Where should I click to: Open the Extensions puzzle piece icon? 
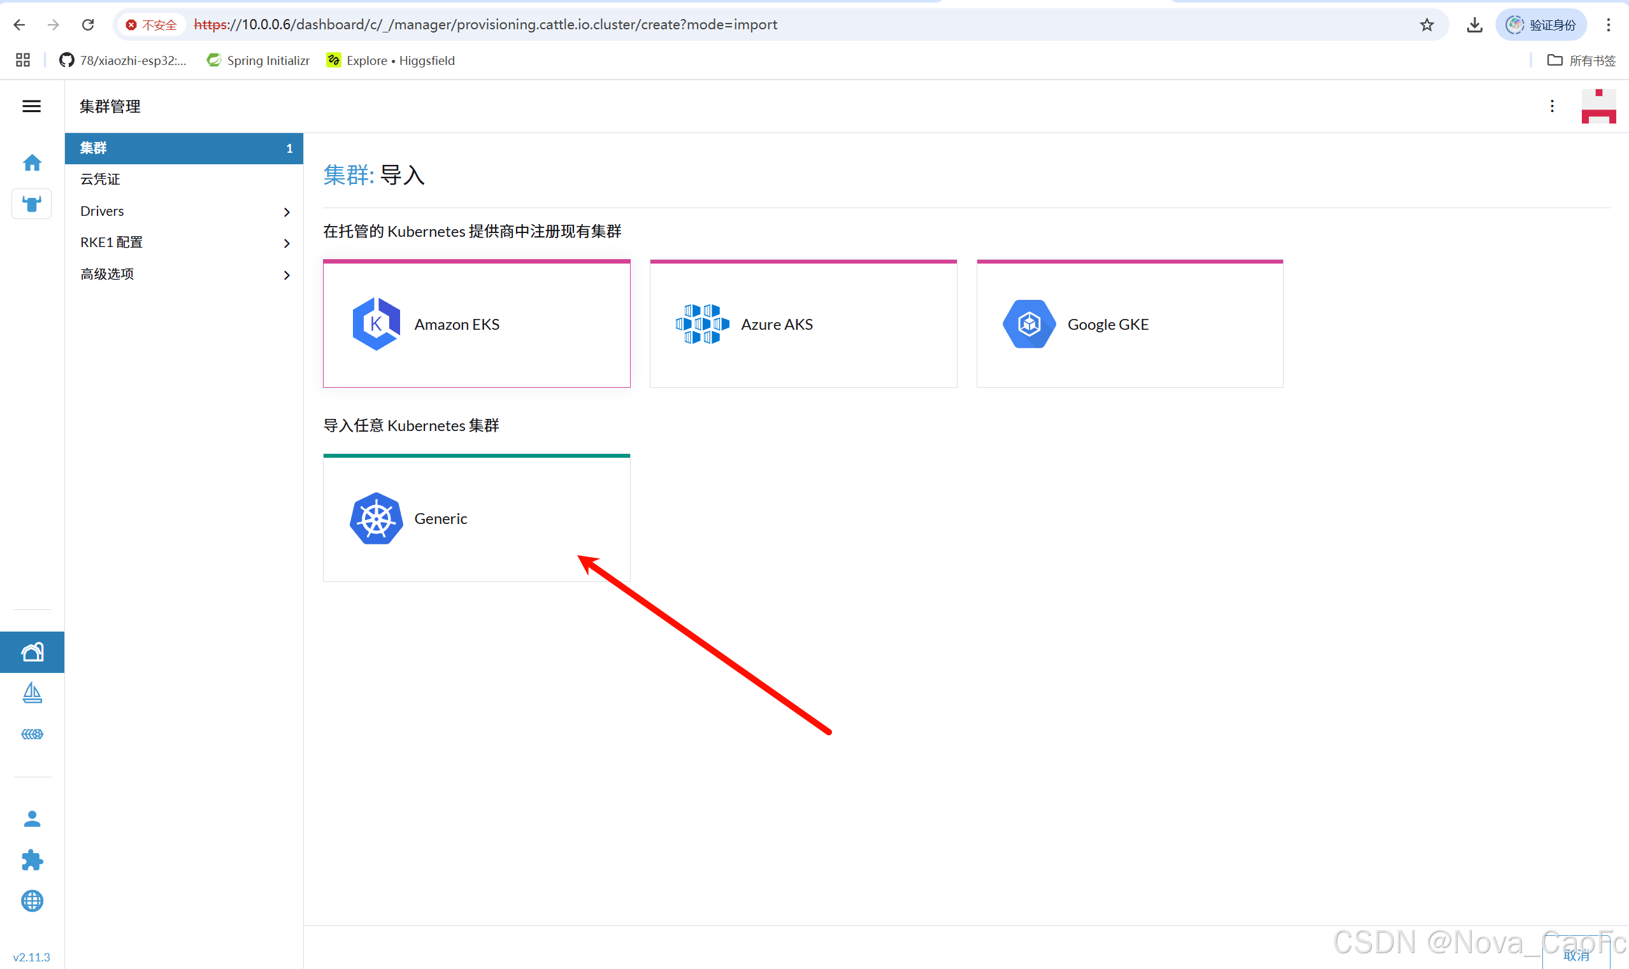pyautogui.click(x=32, y=860)
